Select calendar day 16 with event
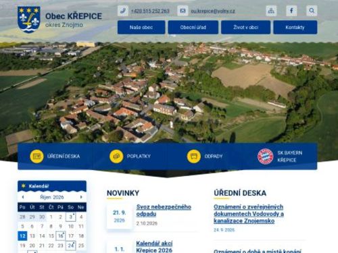Viewport: 338px width, 253px height. tap(61, 235)
